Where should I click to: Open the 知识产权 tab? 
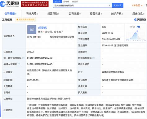117,14
